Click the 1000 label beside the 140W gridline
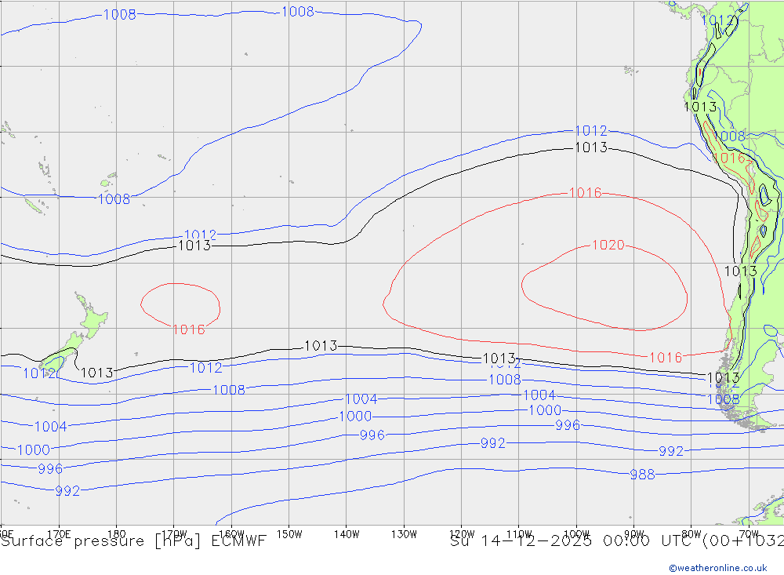The height and width of the screenshot is (575, 784). (355, 417)
